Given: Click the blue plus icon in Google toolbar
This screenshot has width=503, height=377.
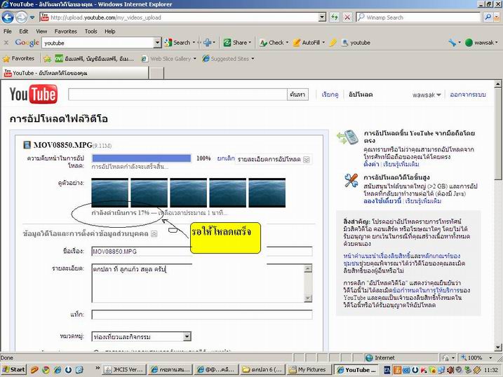Looking at the screenshot, I should pyautogui.click(x=207, y=43).
